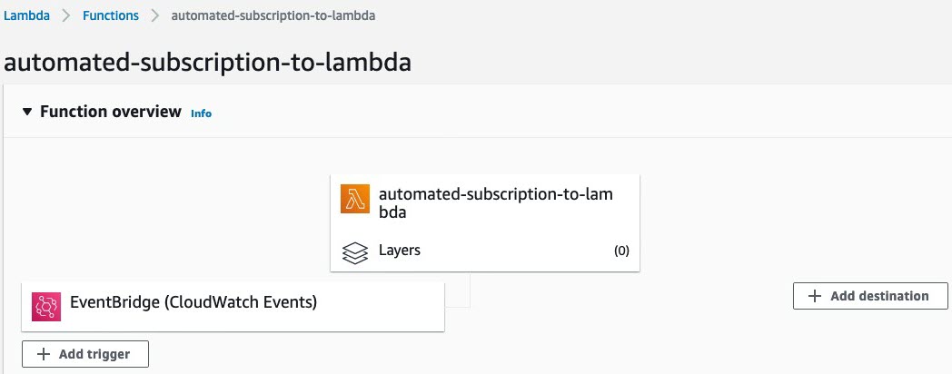Open the Info link beside Function overview
This screenshot has height=374, width=952.
click(201, 113)
